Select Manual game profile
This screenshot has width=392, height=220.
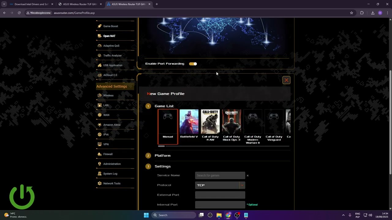[x=168, y=127]
